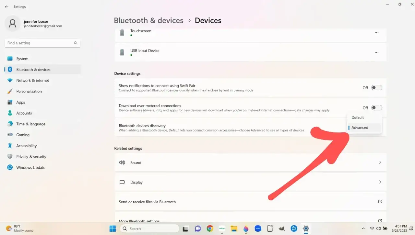Select the Accessibility icon in the sidebar

(x=10, y=146)
